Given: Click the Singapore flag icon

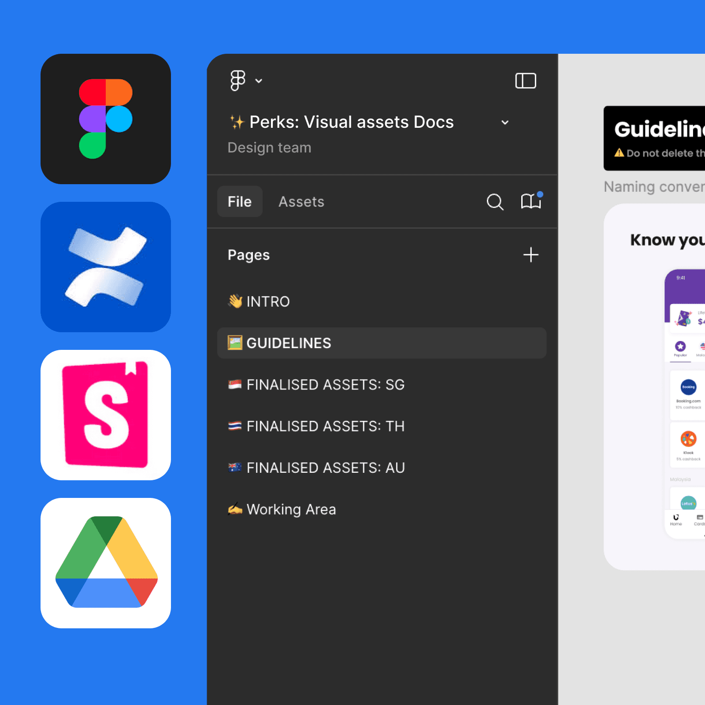Looking at the screenshot, I should pyautogui.click(x=235, y=385).
